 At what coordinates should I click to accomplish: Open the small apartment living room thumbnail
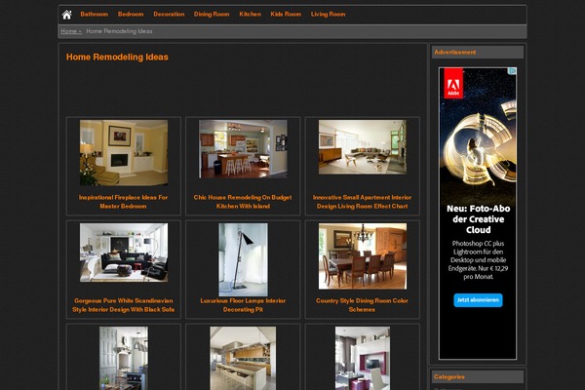(x=363, y=147)
